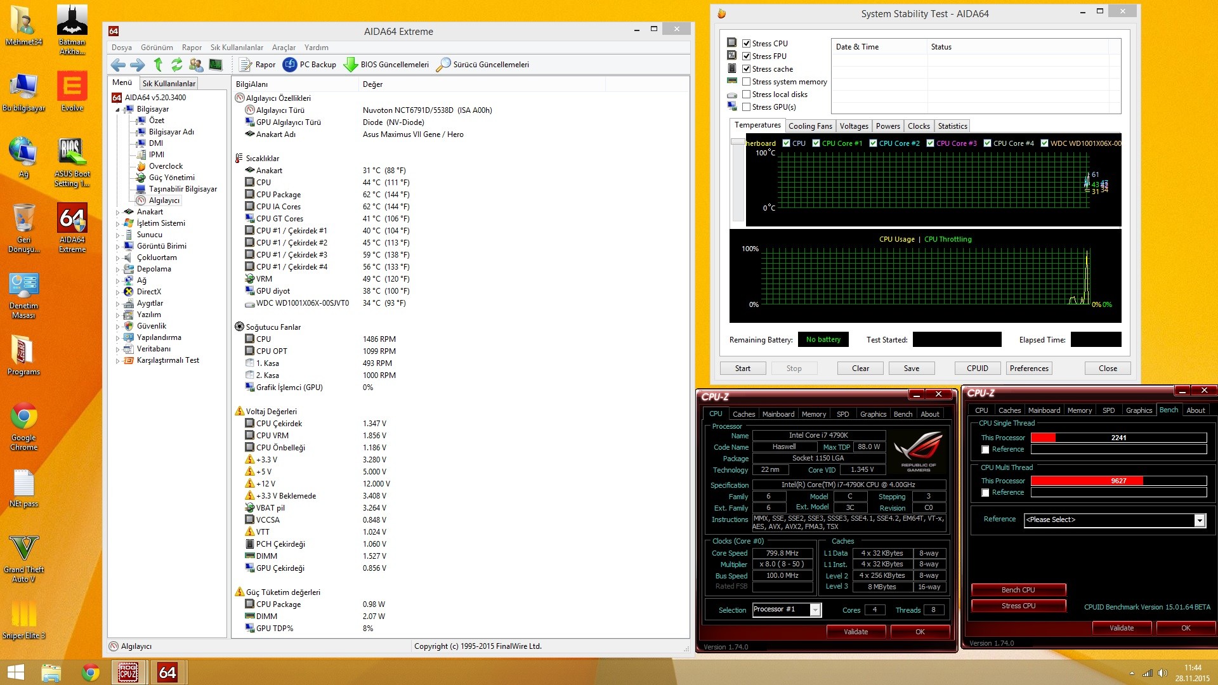Open Evolve desktop shortcut
Image resolution: width=1218 pixels, height=685 pixels.
pyautogui.click(x=72, y=91)
